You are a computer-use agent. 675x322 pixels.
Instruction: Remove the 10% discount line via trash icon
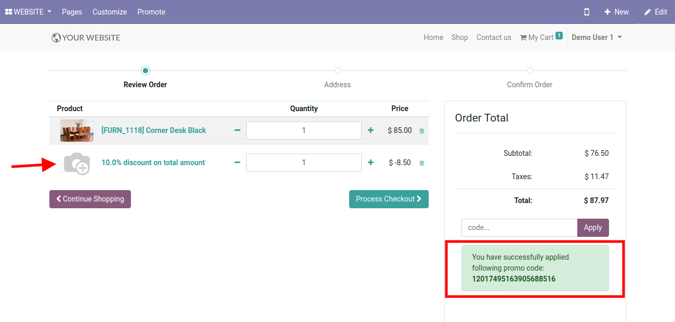[x=421, y=163]
